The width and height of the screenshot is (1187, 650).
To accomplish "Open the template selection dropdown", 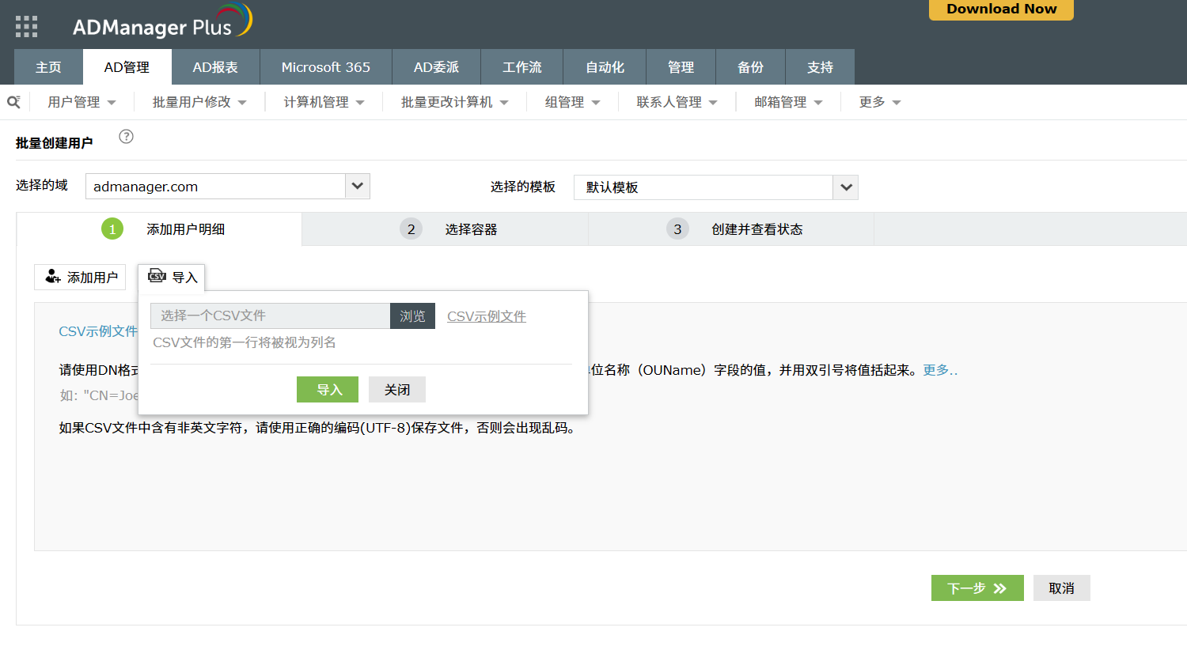I will [x=846, y=187].
